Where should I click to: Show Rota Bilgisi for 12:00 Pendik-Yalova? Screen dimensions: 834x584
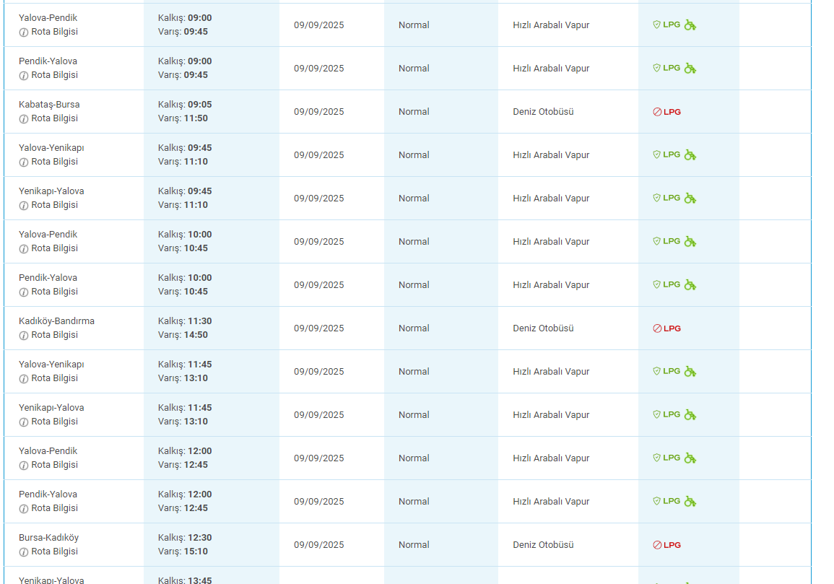[54, 508]
